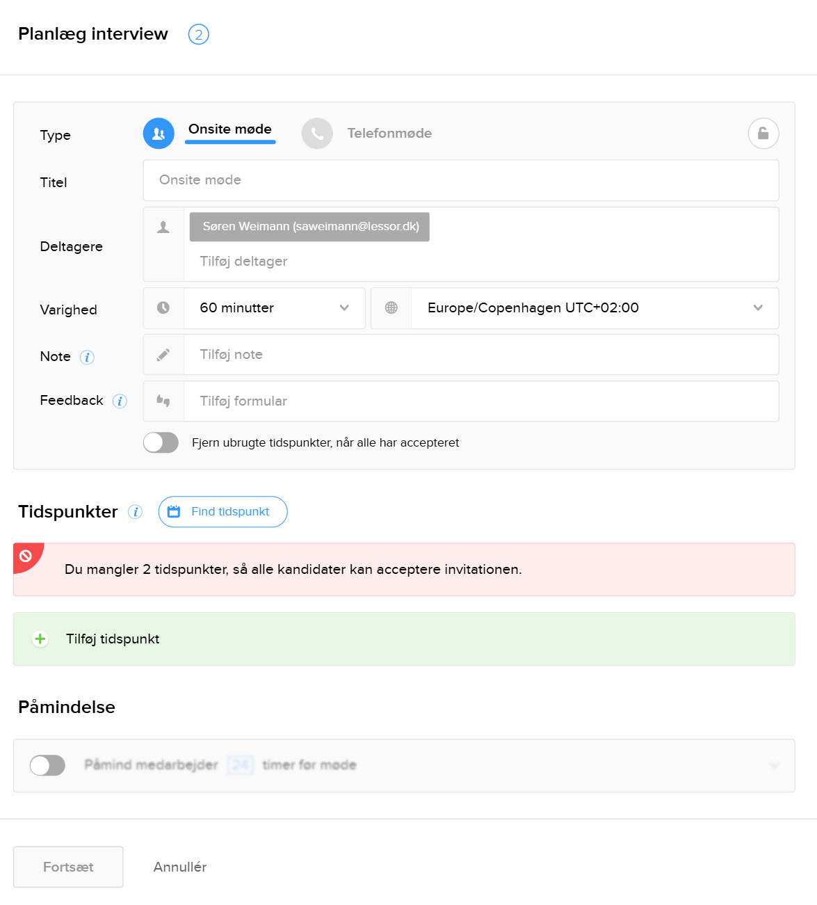Viewport: 817px width, 905px height.
Task: Toggle Fjern ubrugte tidspunkter switch
Action: [161, 442]
